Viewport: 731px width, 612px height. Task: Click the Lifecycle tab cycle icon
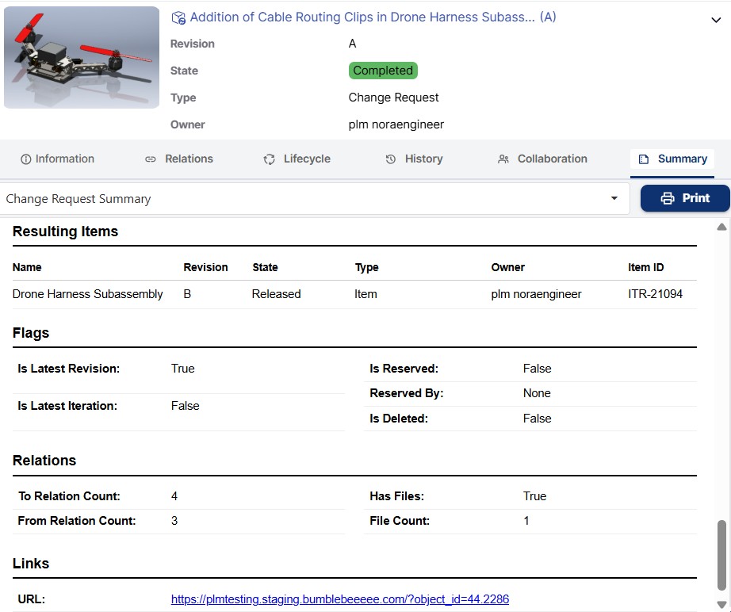[x=270, y=159]
